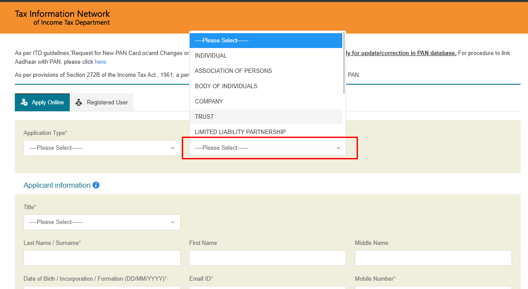Switch to the Apply Online tab

point(42,102)
